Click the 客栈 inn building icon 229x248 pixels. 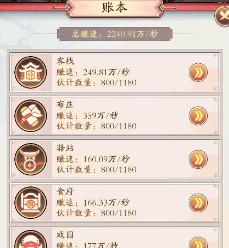pos(31,72)
